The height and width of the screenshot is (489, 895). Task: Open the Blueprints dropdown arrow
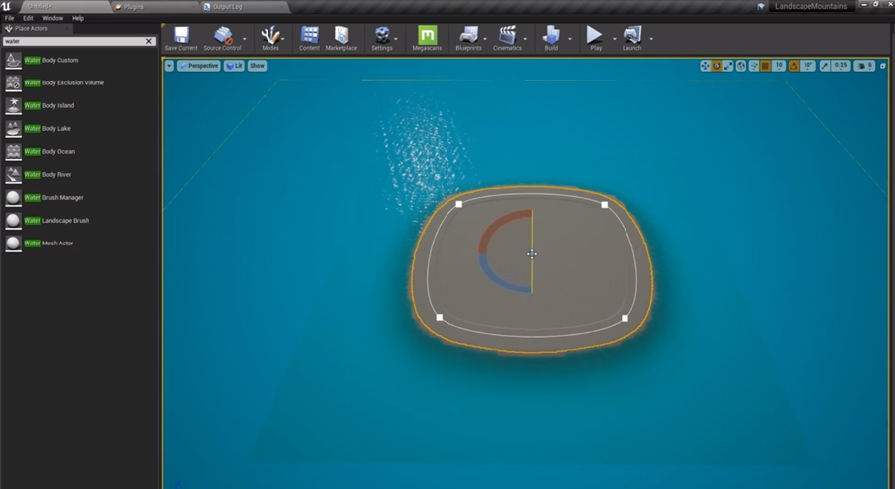486,40
